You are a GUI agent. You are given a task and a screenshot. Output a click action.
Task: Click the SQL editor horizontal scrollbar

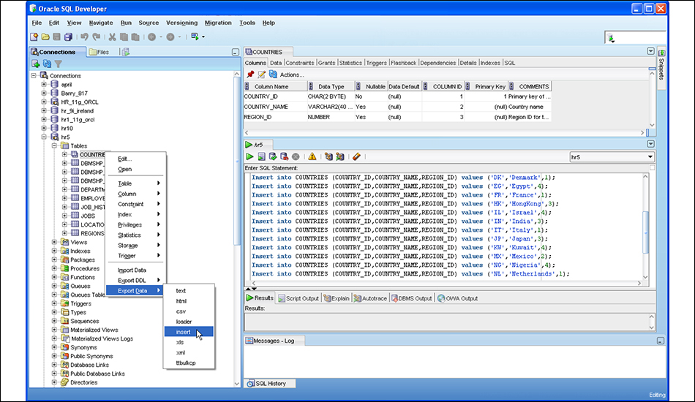point(446,283)
